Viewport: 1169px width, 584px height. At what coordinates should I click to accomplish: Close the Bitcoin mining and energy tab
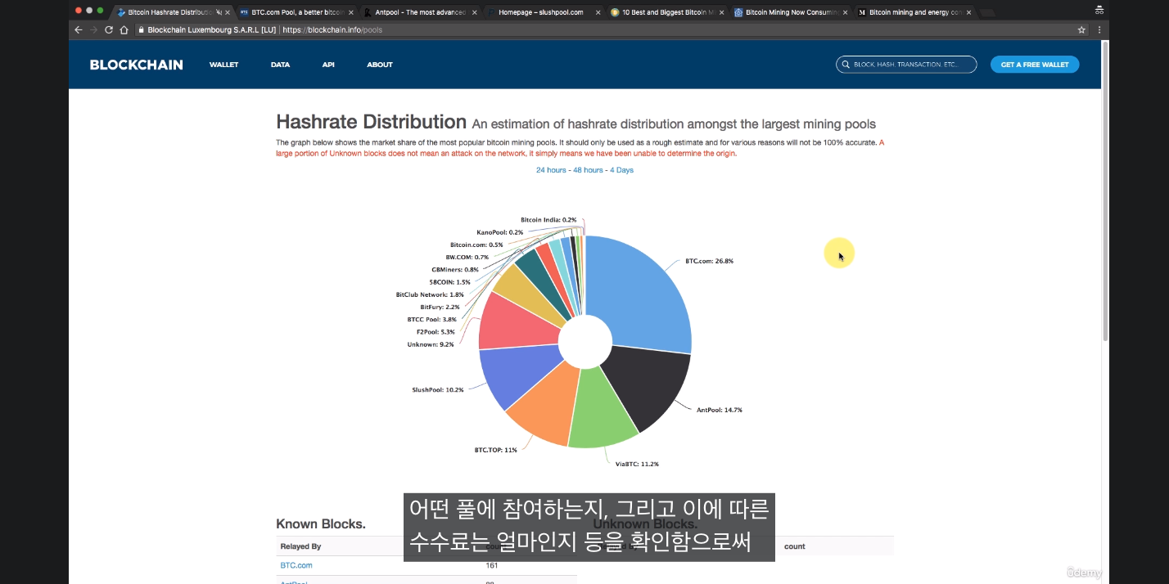coord(969,12)
